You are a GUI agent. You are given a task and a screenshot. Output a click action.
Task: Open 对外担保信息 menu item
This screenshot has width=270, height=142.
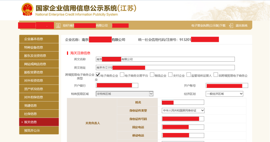pos(39,97)
